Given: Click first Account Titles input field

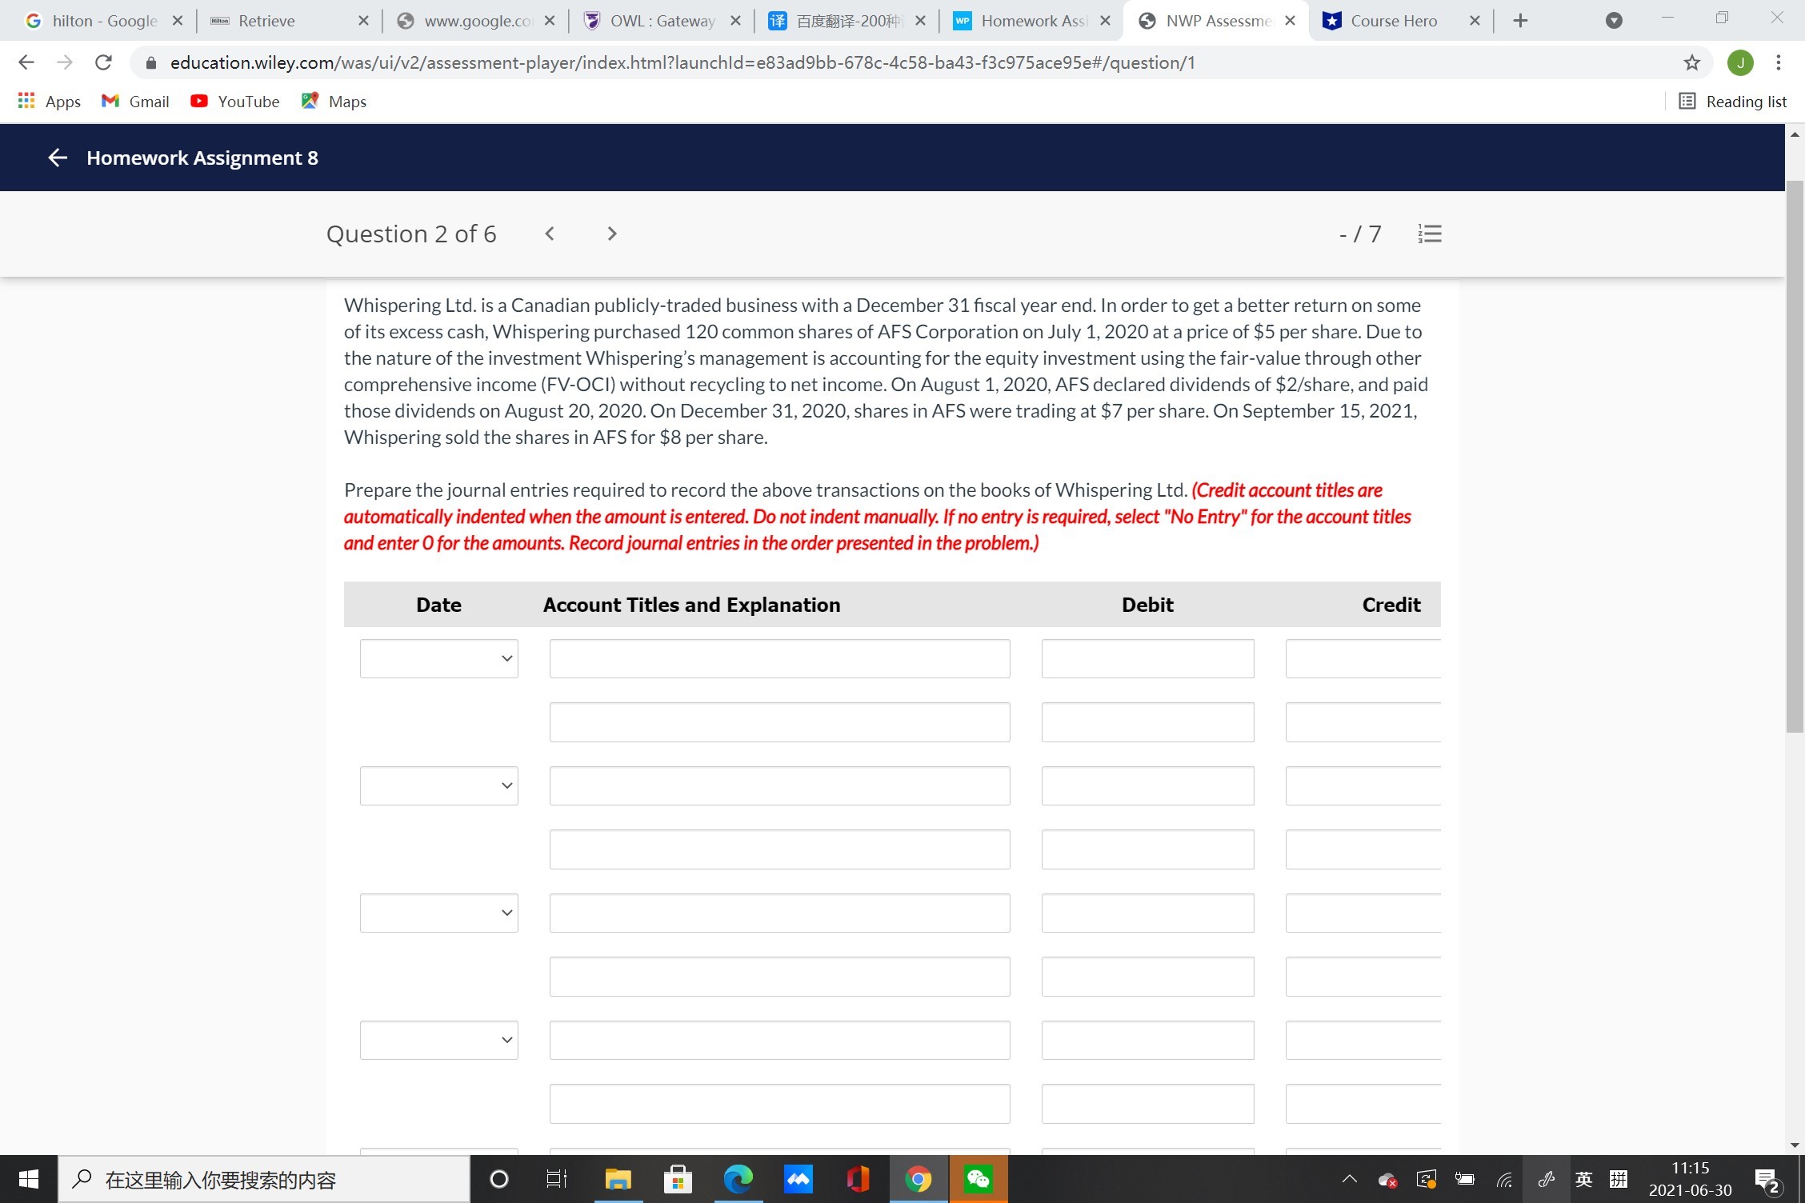Looking at the screenshot, I should pos(779,658).
